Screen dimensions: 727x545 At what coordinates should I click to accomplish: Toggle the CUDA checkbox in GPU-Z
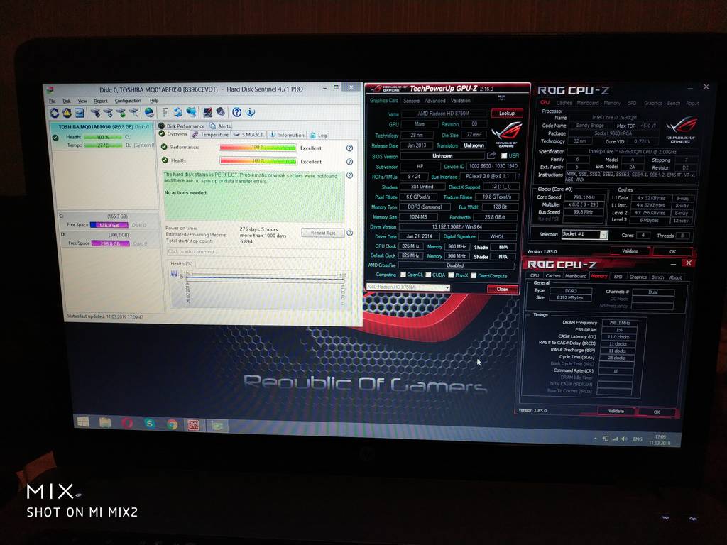click(x=428, y=275)
